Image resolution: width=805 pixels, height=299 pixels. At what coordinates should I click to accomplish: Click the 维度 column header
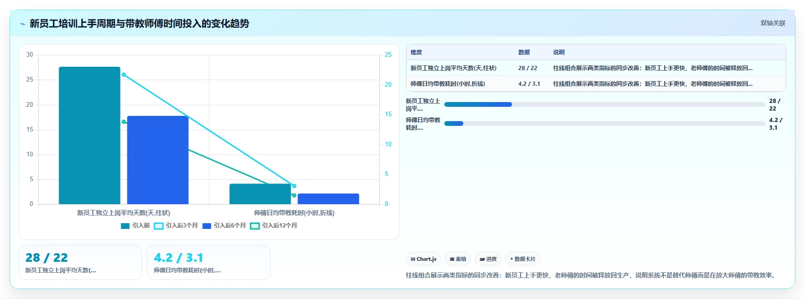(x=416, y=52)
